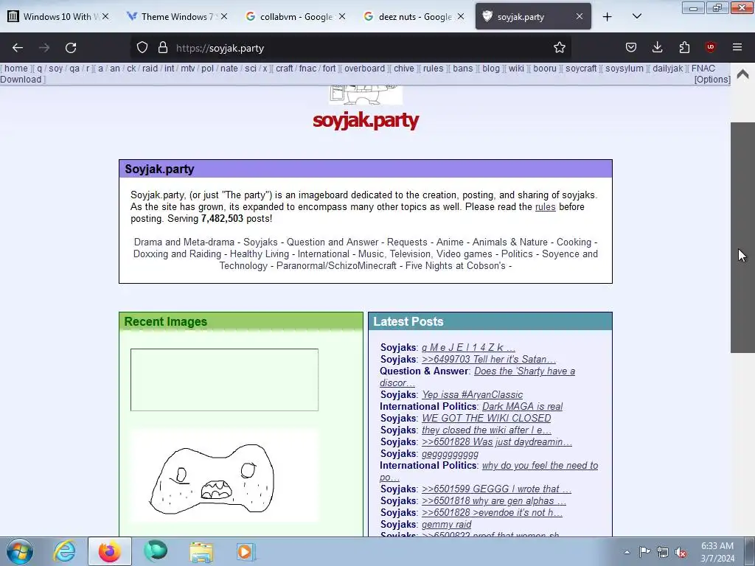
Task: Open the [Options] link
Action: pyautogui.click(x=712, y=80)
